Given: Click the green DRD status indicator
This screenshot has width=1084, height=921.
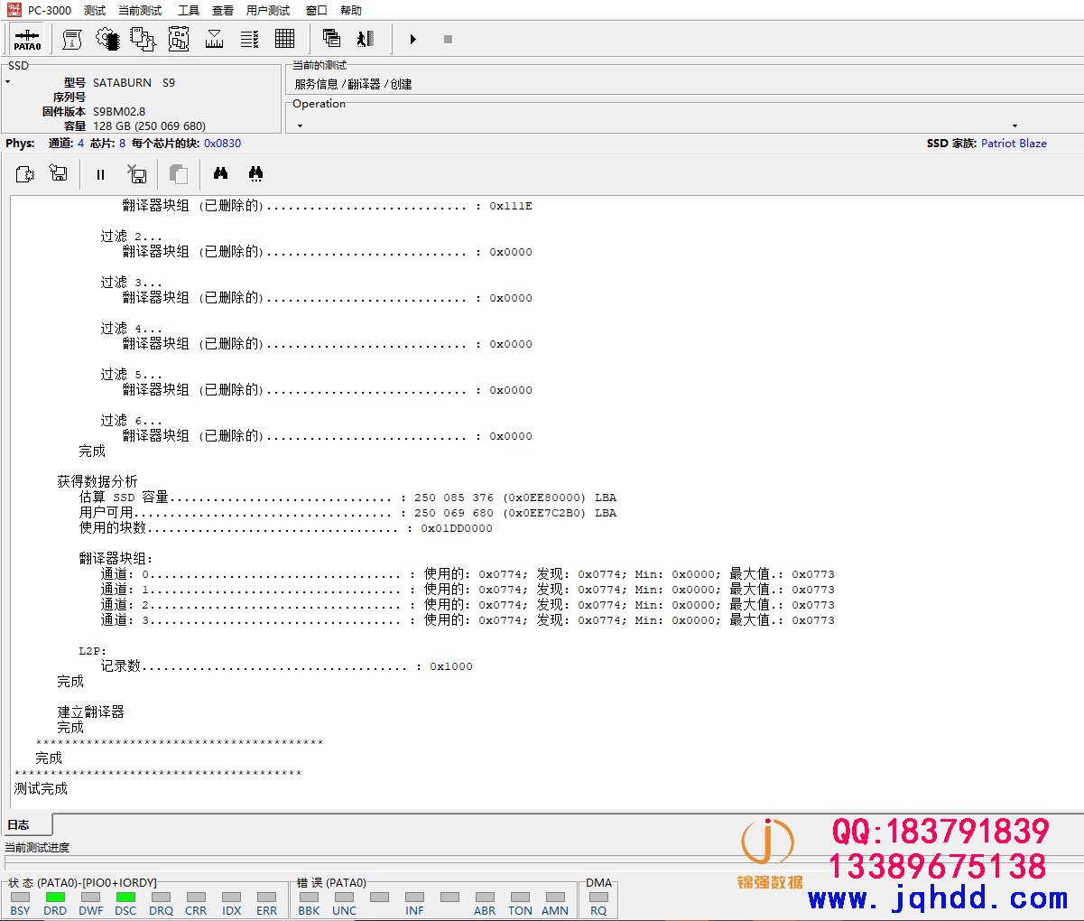Looking at the screenshot, I should point(56,898).
